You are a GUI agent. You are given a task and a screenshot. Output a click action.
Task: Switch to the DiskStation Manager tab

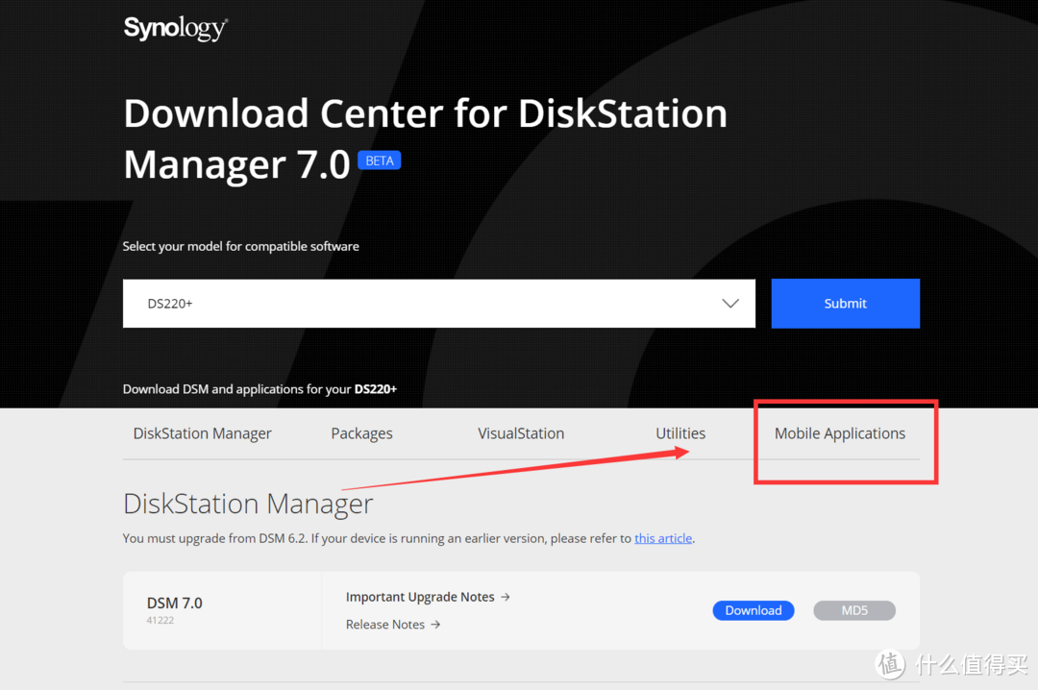click(x=203, y=433)
